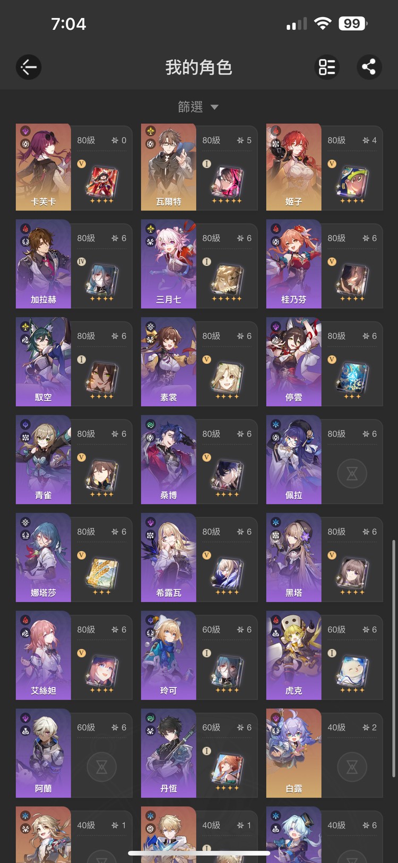Select 瓦爾特 light cone icon
The height and width of the screenshot is (863, 398).
[x=227, y=182]
